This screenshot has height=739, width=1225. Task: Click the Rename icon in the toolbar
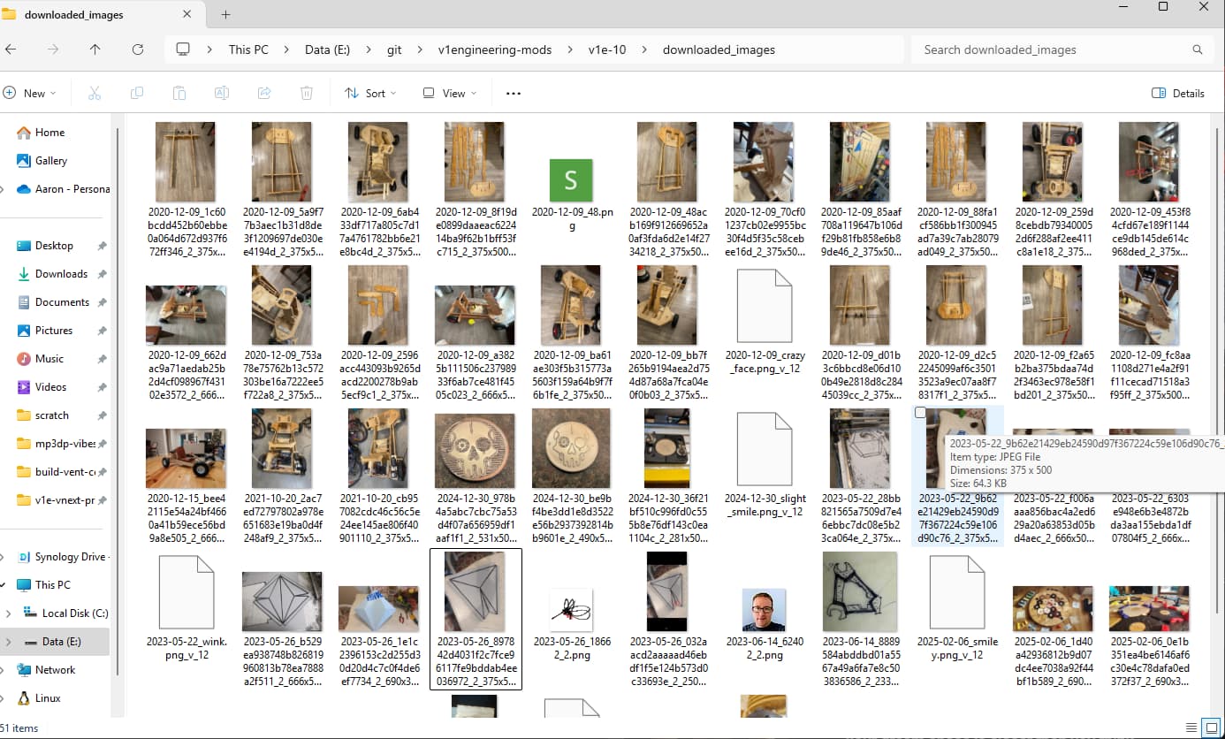(x=222, y=93)
